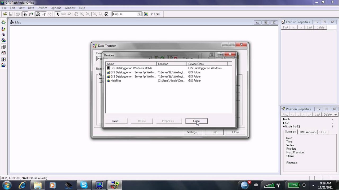Open the Utilities menu
Viewport: 339px width, 190px height.
click(42, 8)
